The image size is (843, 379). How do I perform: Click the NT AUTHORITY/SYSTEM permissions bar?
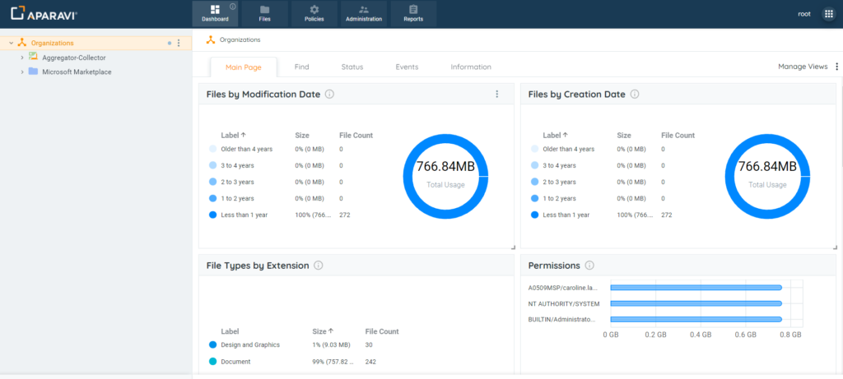(696, 304)
